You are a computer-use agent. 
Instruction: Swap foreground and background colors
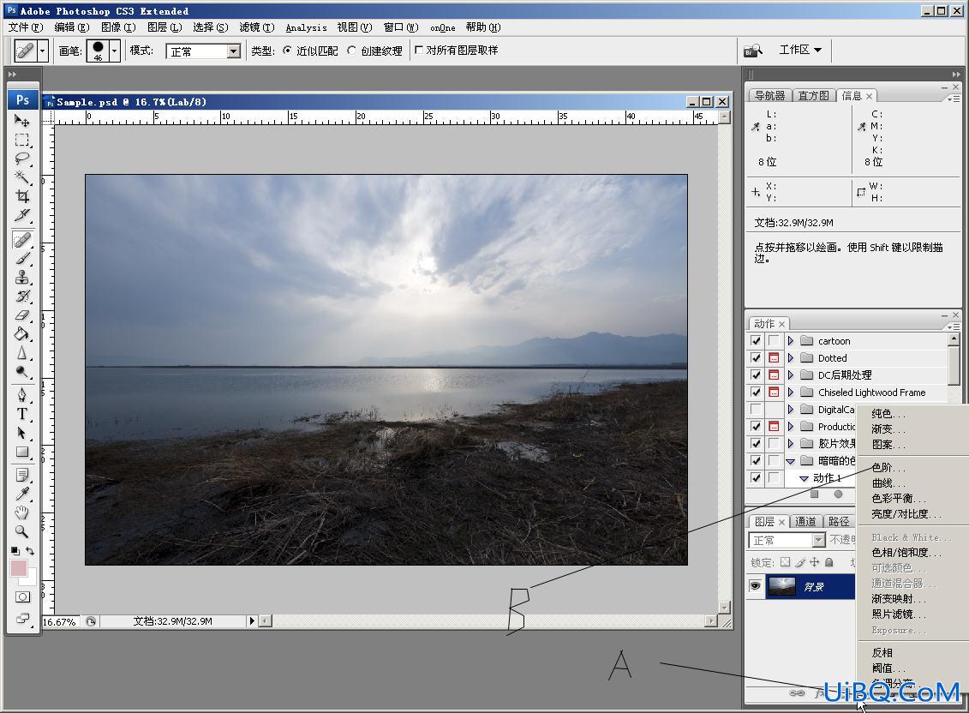click(x=30, y=550)
